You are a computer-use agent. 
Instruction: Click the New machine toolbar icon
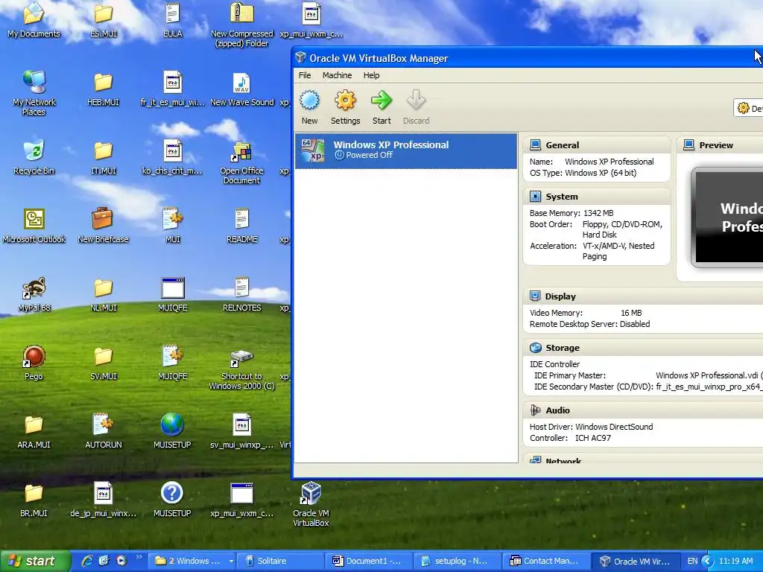[x=309, y=107]
